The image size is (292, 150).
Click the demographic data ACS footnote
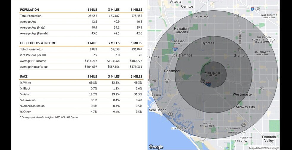click(x=49, y=117)
